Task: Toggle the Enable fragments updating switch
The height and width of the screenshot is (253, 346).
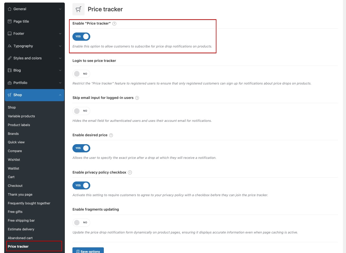Action: [x=81, y=222]
